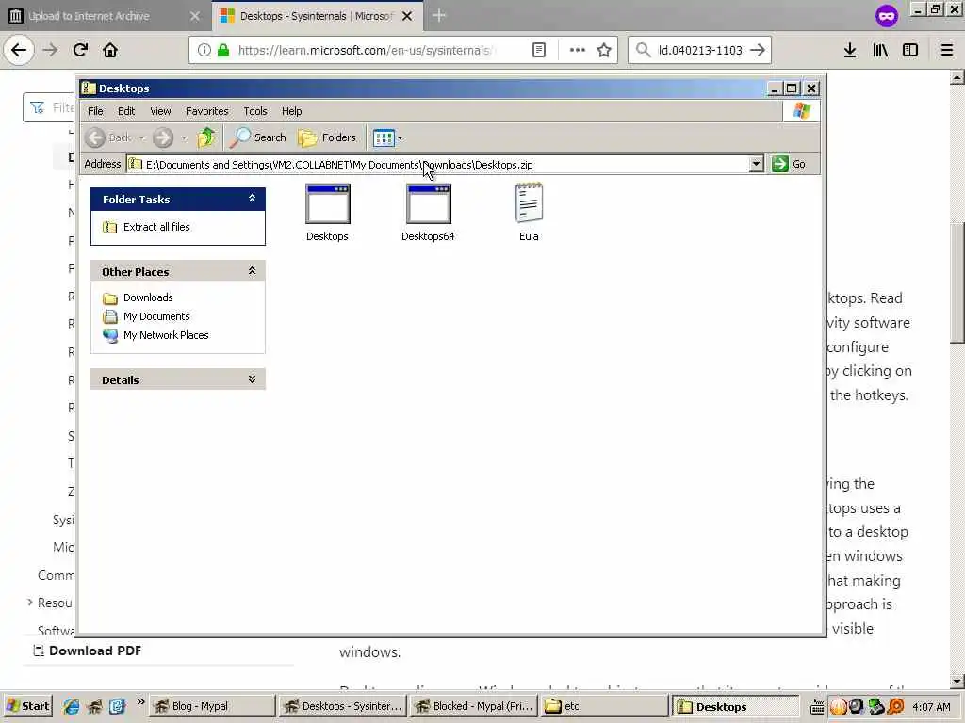Switch to Upload to Internet Archive tab
Screen dimensions: 965x723
105,16
